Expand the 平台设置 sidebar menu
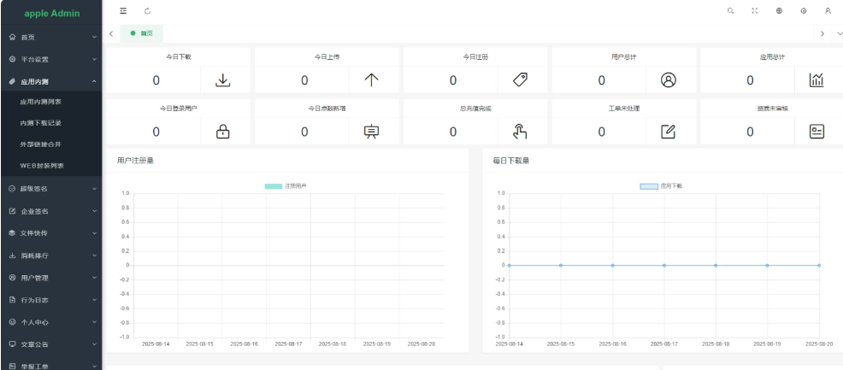 (50, 59)
